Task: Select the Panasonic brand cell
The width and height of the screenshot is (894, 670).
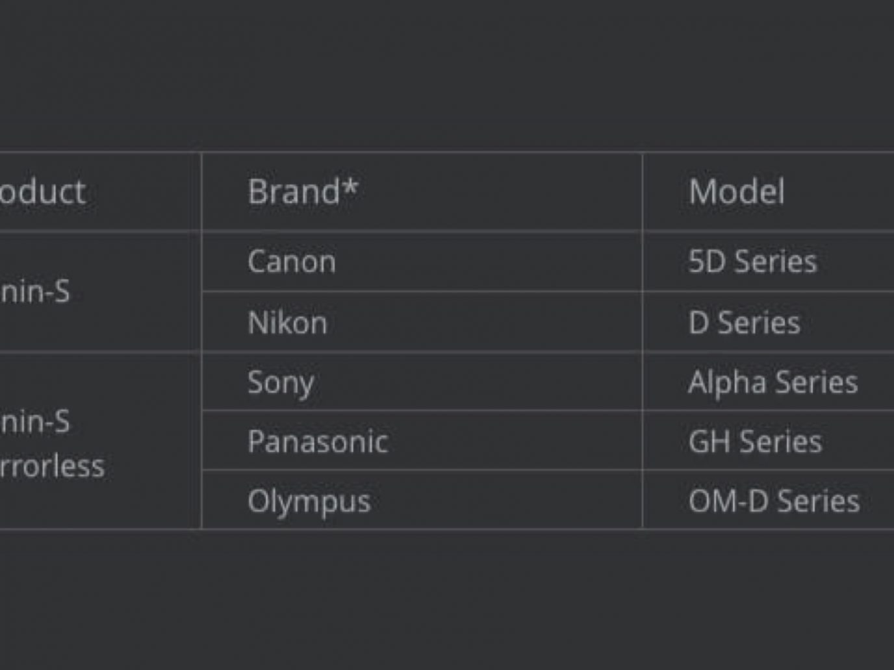Action: 318,442
